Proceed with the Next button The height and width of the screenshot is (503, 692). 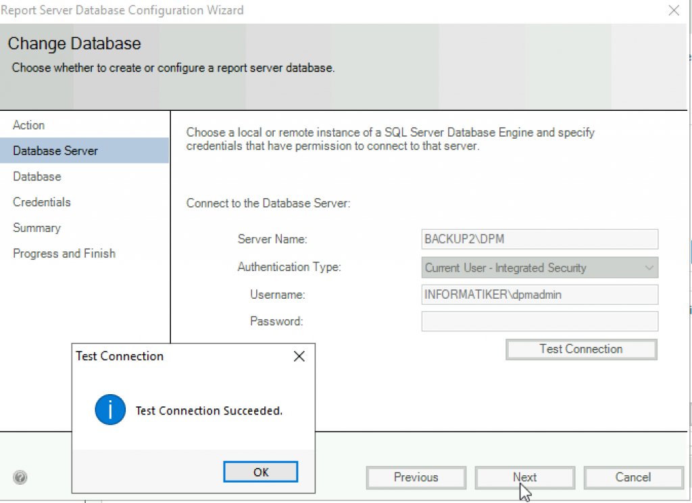(524, 477)
